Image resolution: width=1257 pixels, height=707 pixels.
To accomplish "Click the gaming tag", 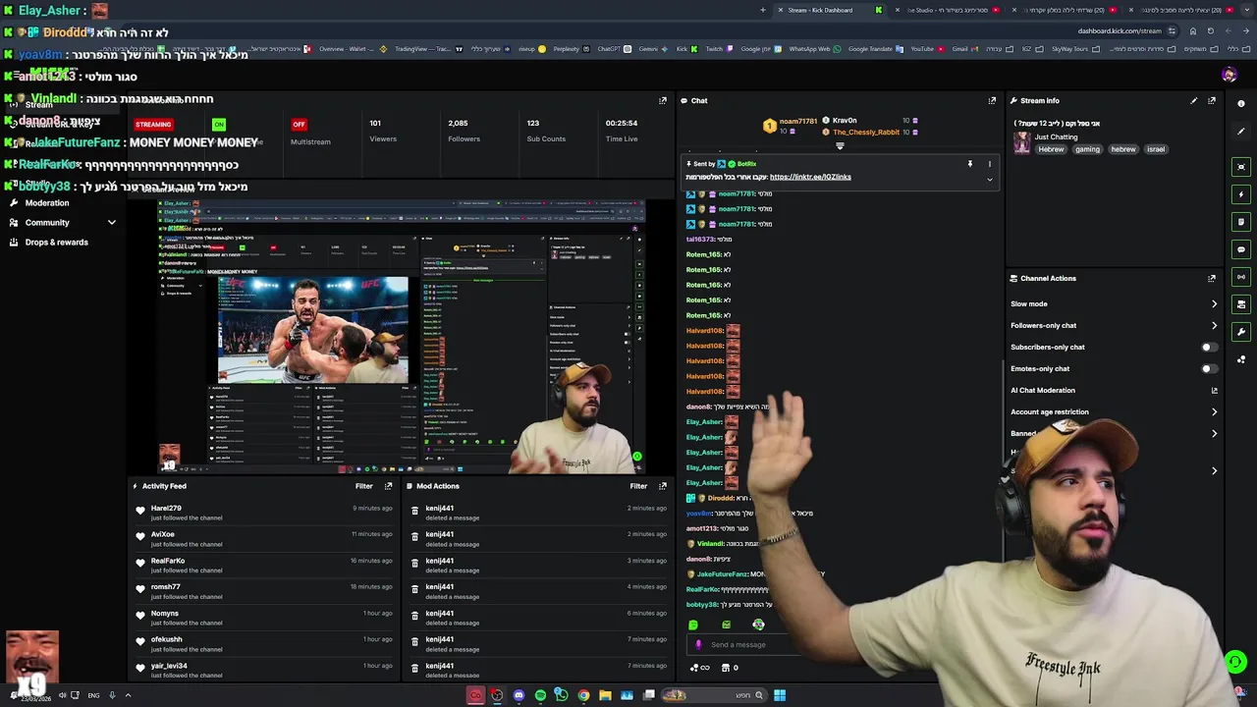I will [1087, 149].
